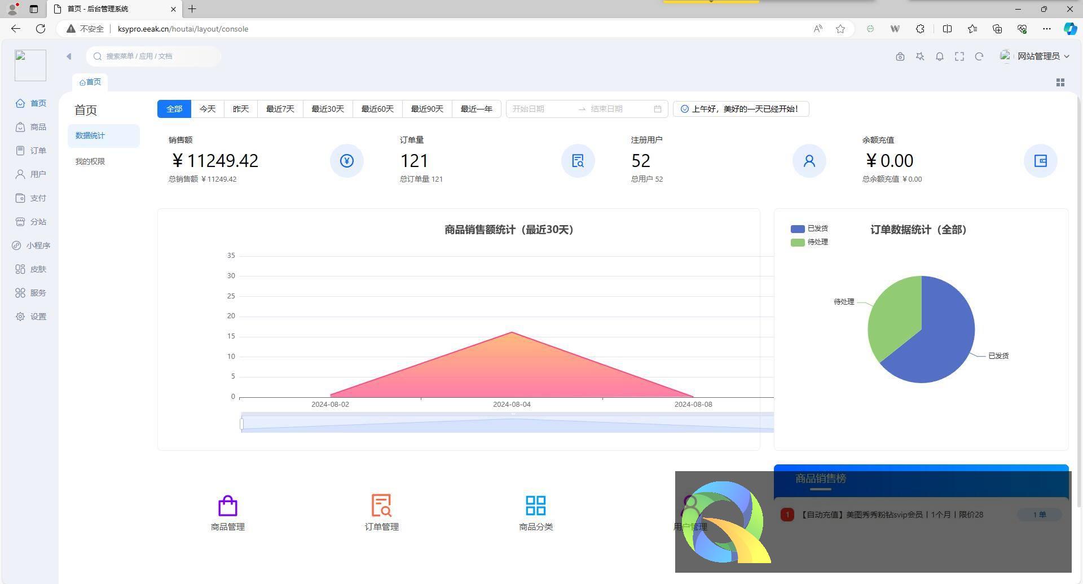
Task: Open the browser favorites list icon
Action: click(x=972, y=29)
